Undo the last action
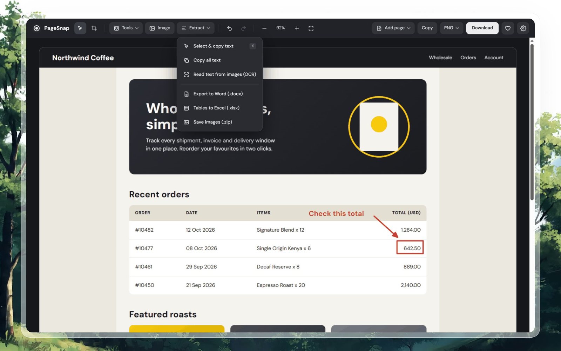This screenshot has height=351, width=561. (229, 28)
